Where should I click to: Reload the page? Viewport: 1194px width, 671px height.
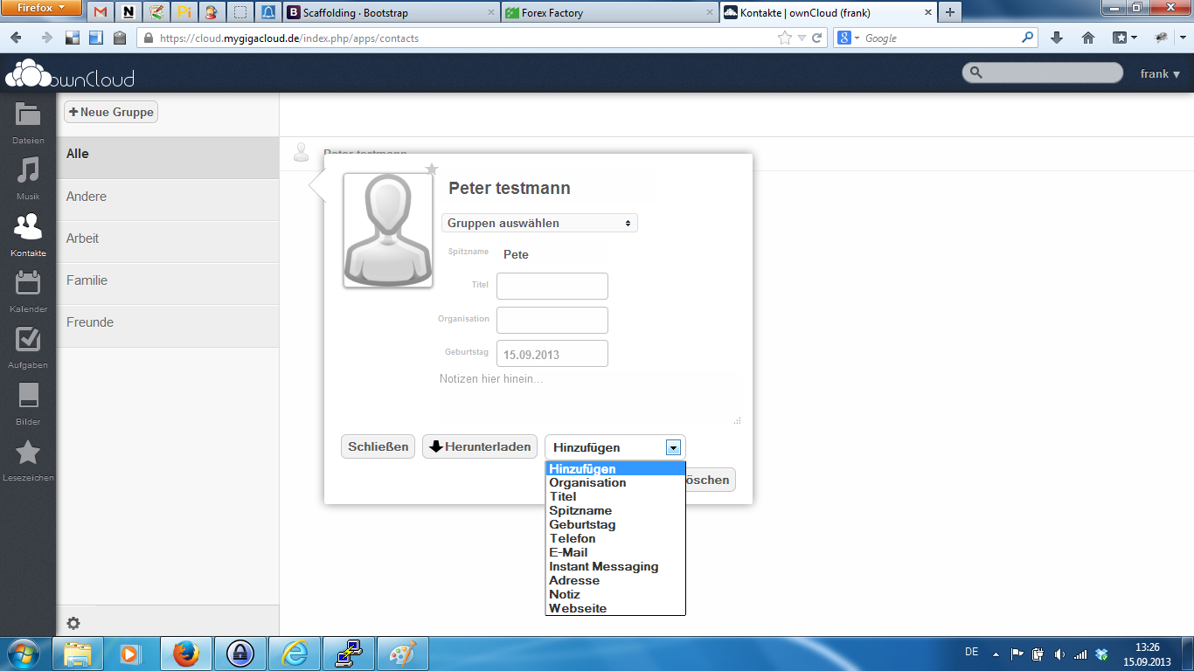[x=817, y=38]
